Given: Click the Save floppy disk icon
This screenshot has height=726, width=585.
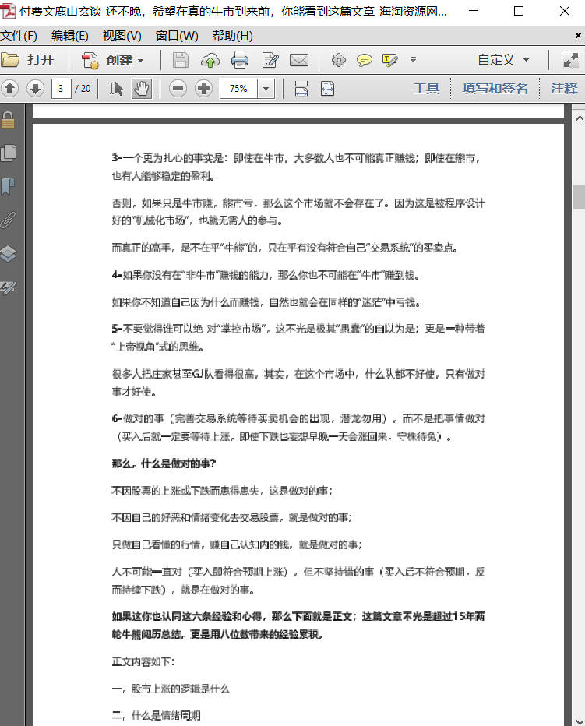Looking at the screenshot, I should tap(181, 61).
